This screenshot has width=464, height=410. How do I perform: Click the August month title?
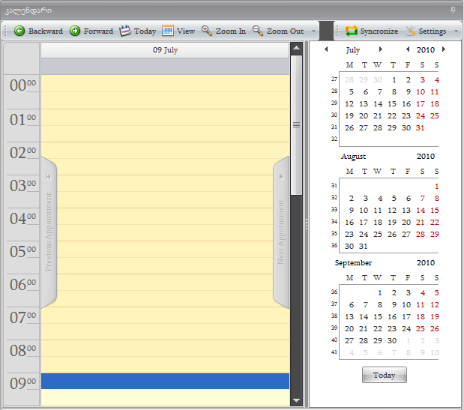353,157
